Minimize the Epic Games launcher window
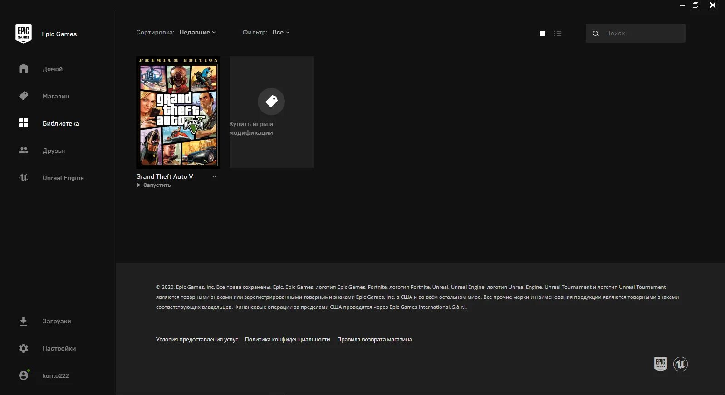Viewport: 725px width, 395px height. pos(682,5)
